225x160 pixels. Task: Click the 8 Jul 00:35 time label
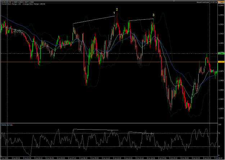(x=16, y=158)
